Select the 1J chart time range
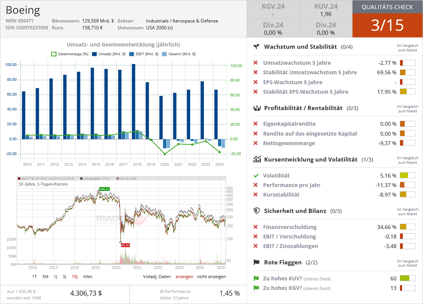 [x=56, y=277]
